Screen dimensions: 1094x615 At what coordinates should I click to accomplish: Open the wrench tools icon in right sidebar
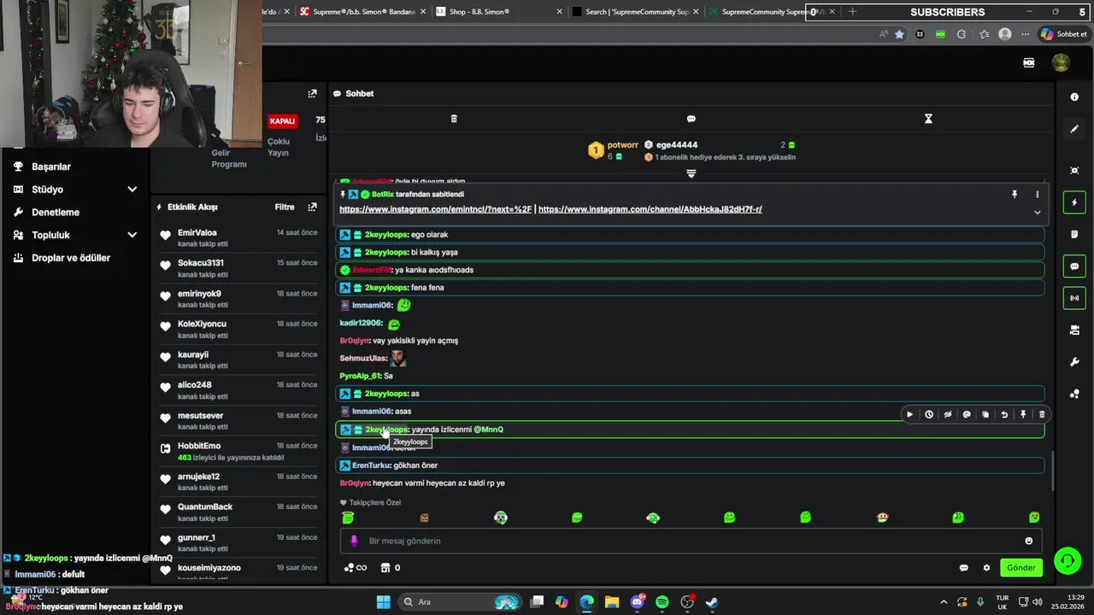point(1074,362)
